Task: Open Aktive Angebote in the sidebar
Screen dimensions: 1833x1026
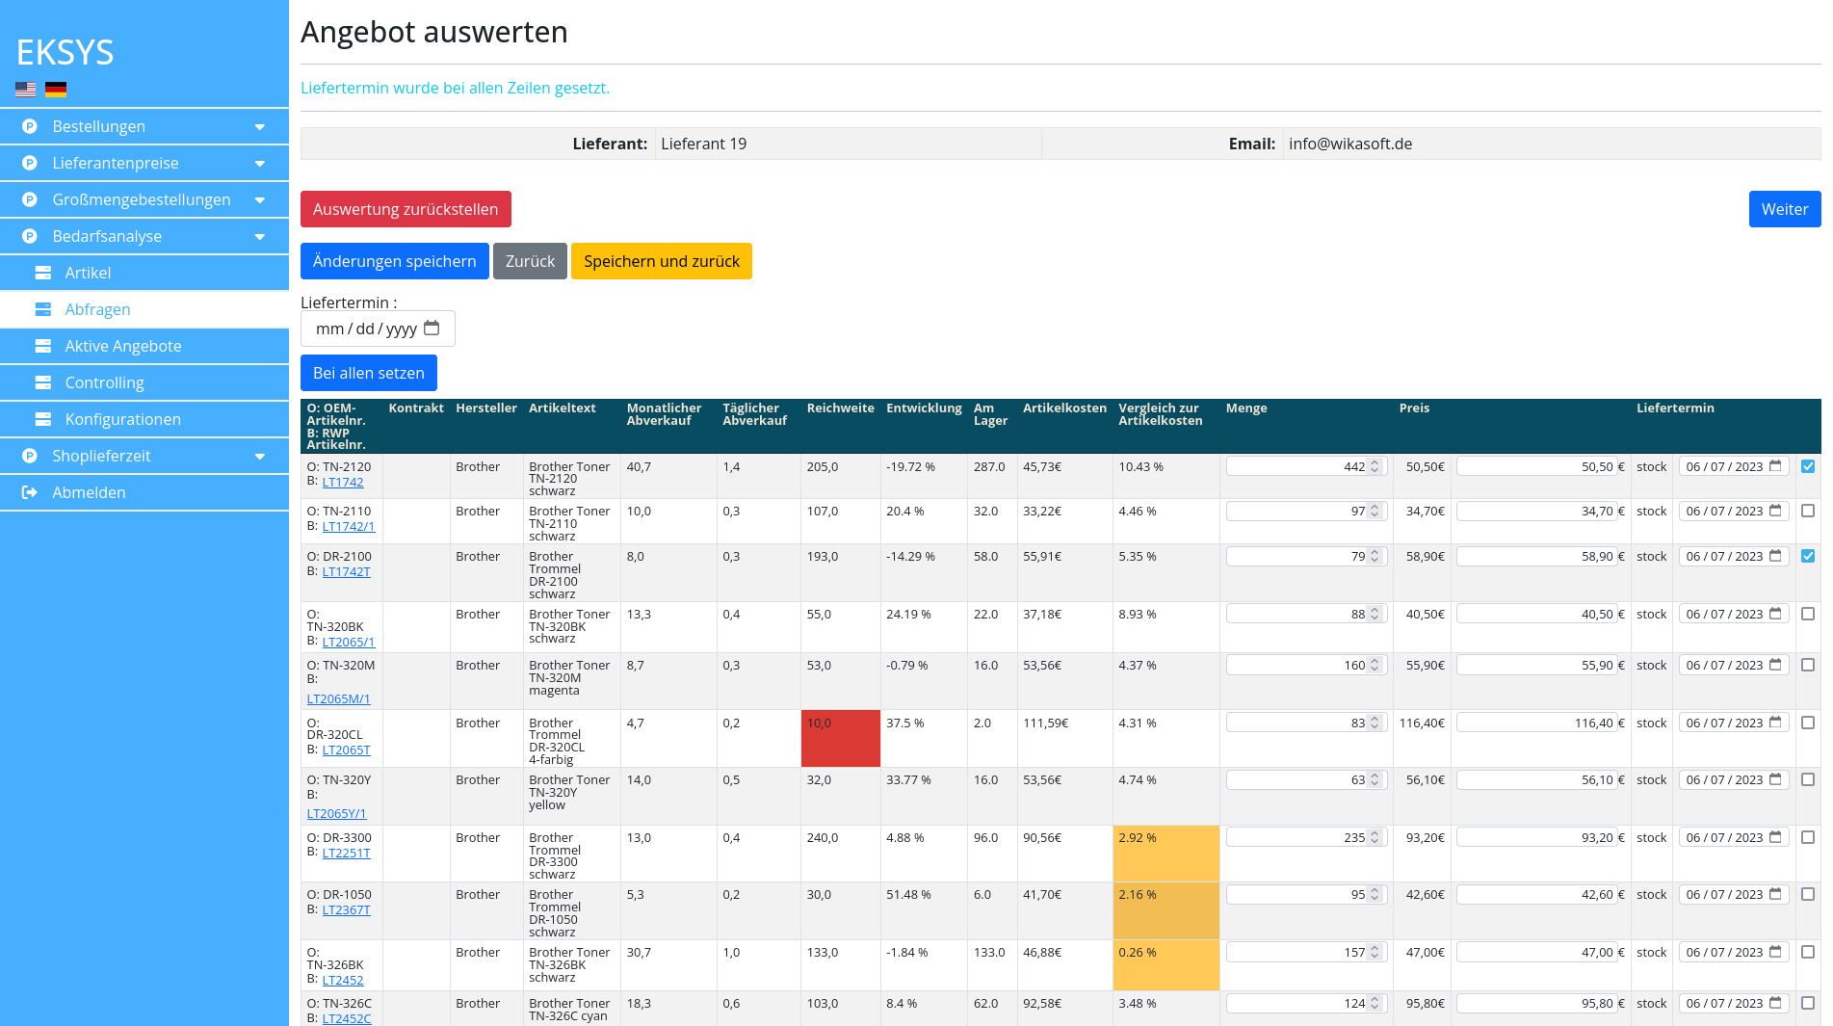Action: pos(122,346)
